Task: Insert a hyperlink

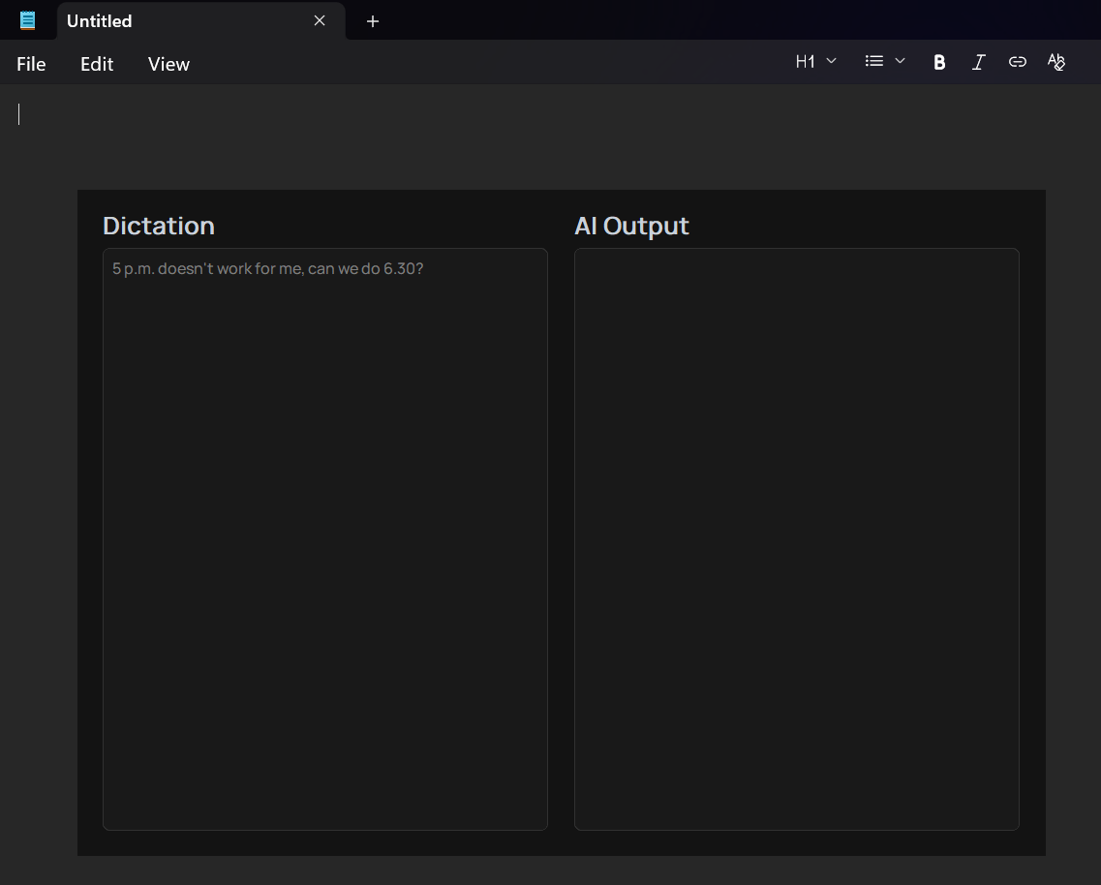Action: (1017, 61)
